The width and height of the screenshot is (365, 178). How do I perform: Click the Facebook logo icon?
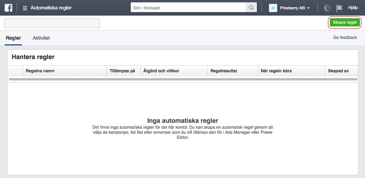[x=8, y=8]
